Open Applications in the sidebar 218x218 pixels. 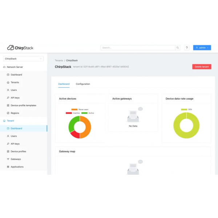point(17,167)
